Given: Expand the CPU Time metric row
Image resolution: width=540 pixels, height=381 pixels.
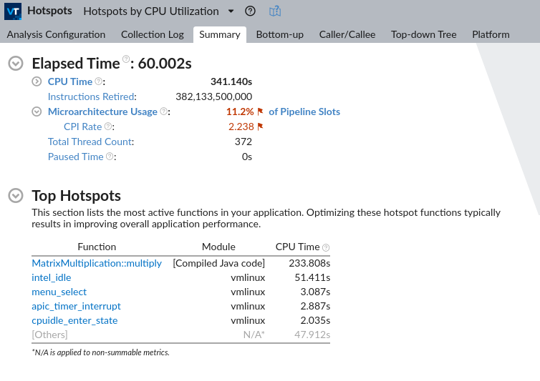Looking at the screenshot, I should point(37,81).
